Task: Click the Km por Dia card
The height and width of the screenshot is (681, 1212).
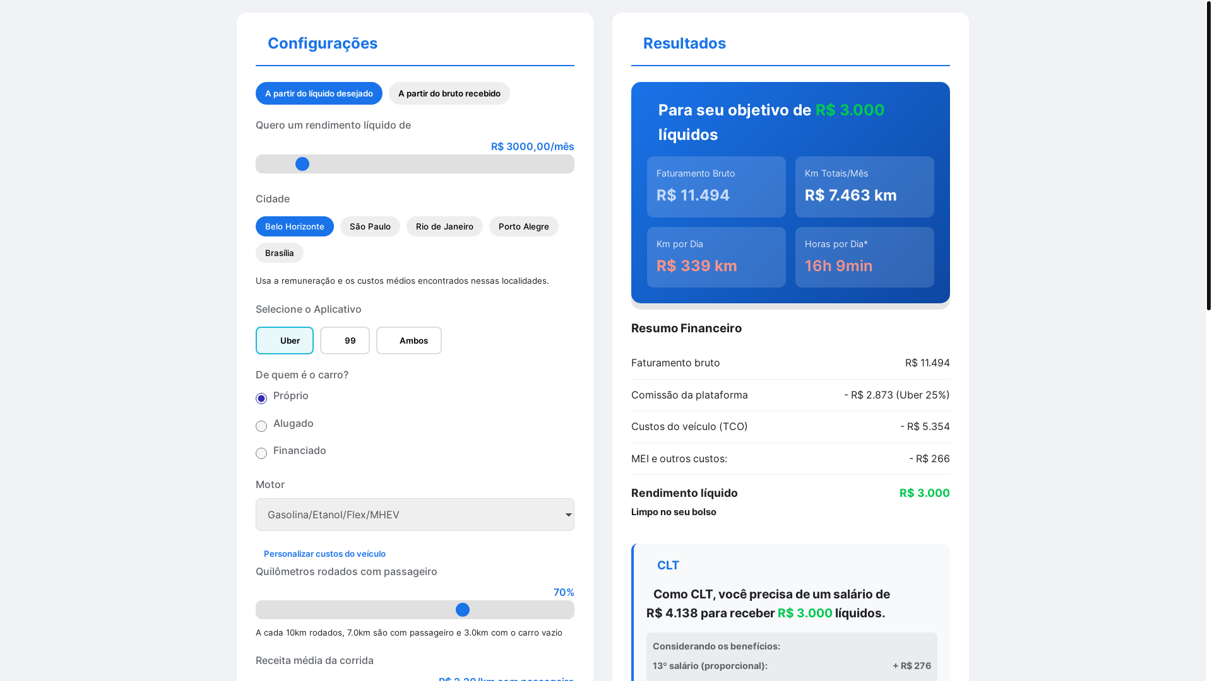Action: [716, 257]
